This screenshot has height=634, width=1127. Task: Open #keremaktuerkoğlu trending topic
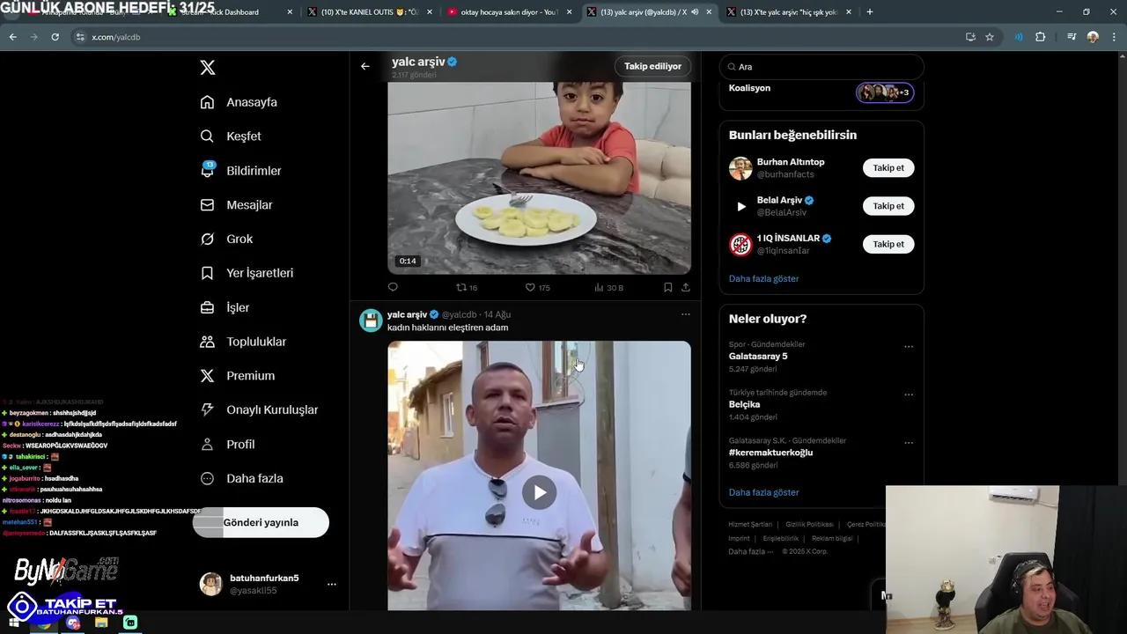click(770, 453)
